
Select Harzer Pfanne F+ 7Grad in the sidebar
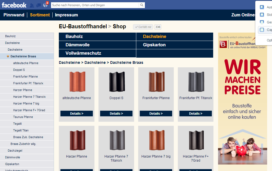(x=27, y=110)
